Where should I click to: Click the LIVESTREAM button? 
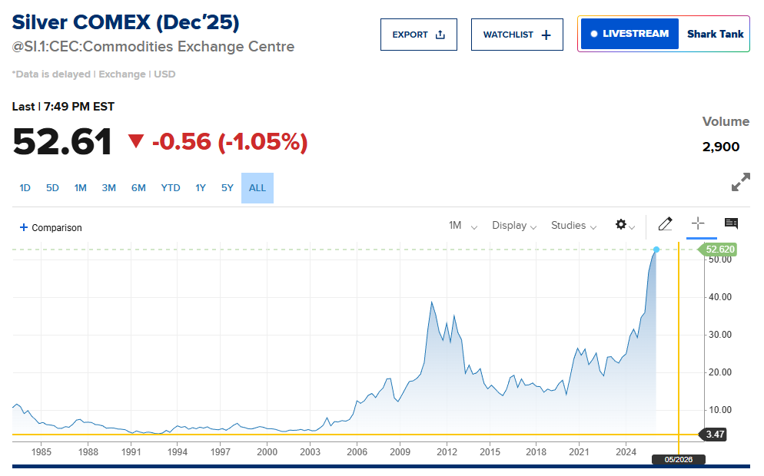click(629, 34)
